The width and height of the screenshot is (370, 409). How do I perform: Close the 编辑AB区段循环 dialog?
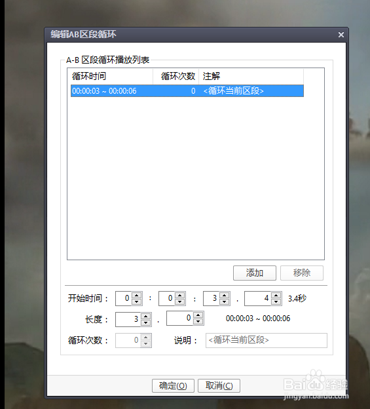coord(341,35)
